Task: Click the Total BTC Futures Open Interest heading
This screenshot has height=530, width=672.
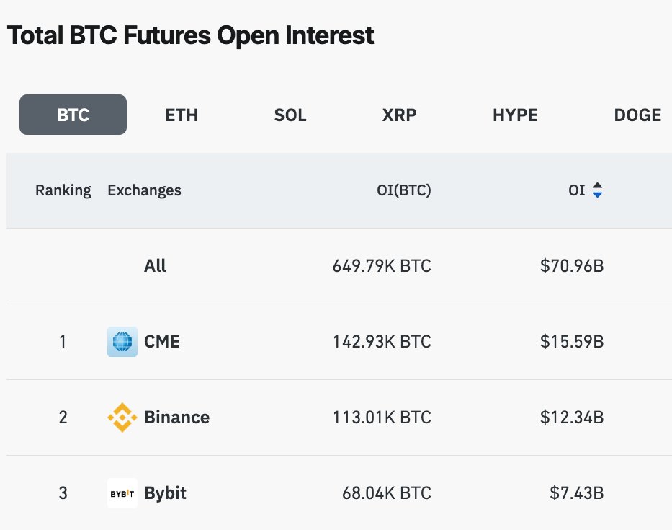Action: click(190, 35)
